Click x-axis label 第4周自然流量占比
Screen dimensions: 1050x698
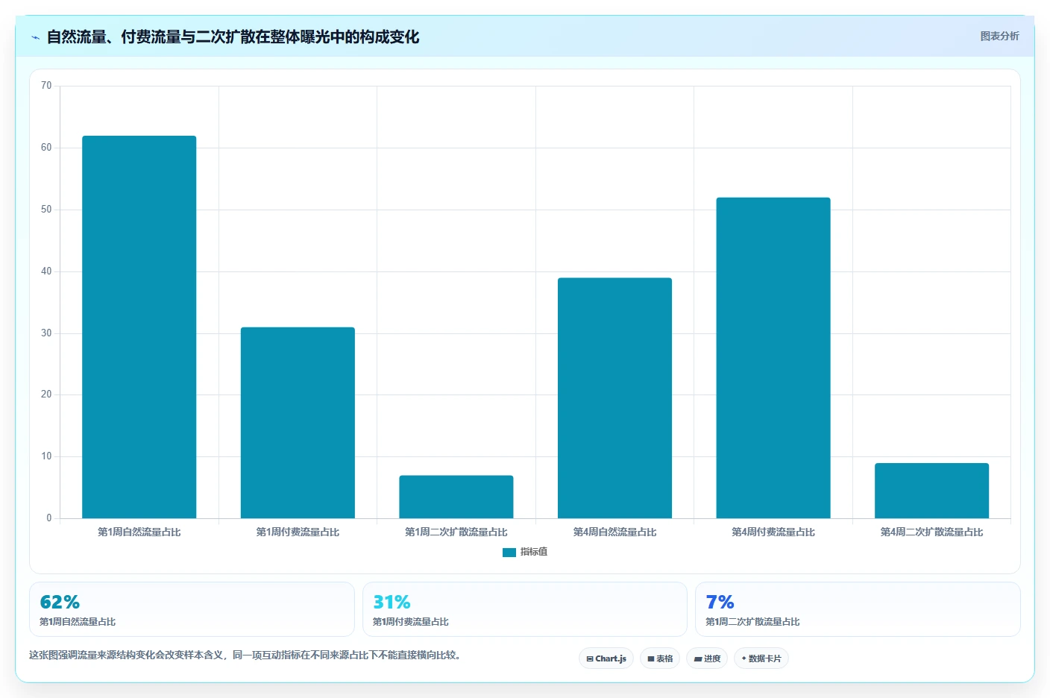(x=614, y=532)
